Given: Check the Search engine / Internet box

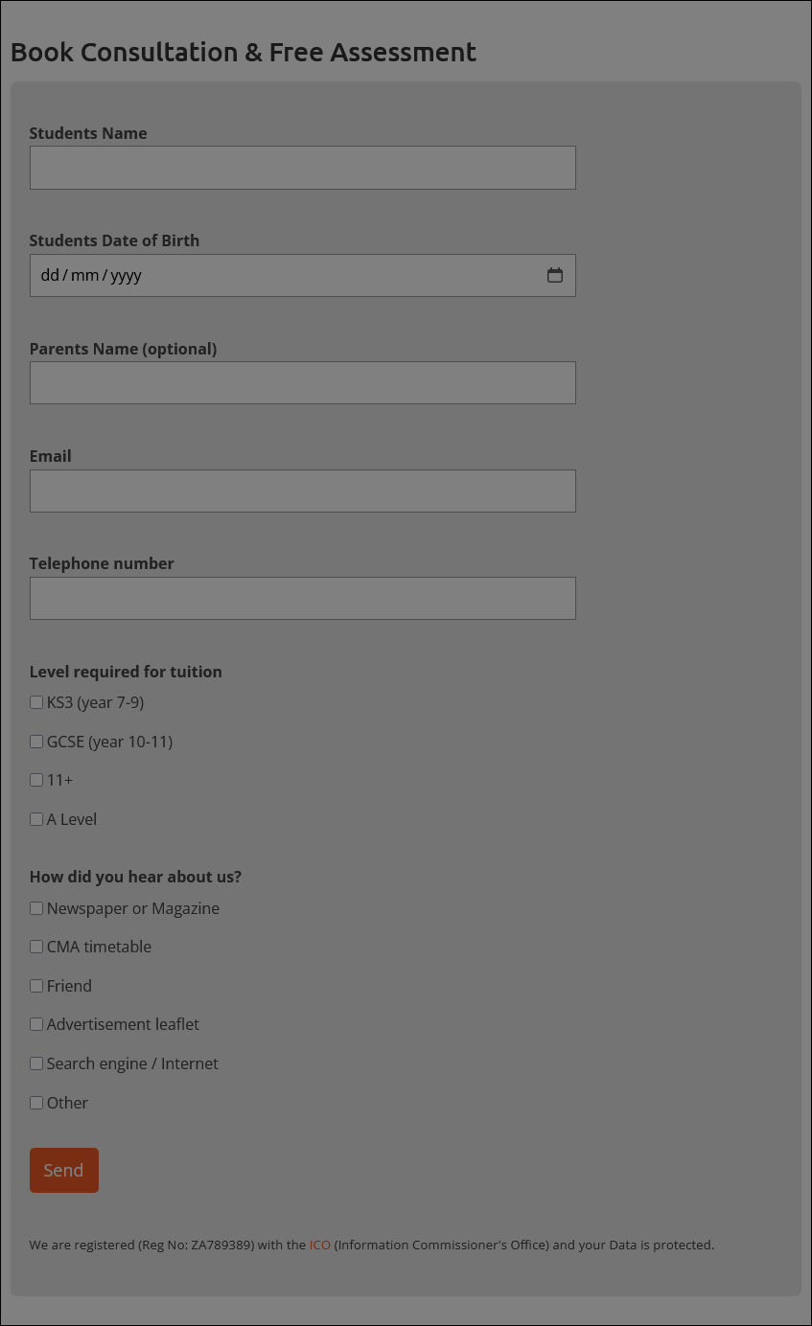Looking at the screenshot, I should coord(36,1063).
